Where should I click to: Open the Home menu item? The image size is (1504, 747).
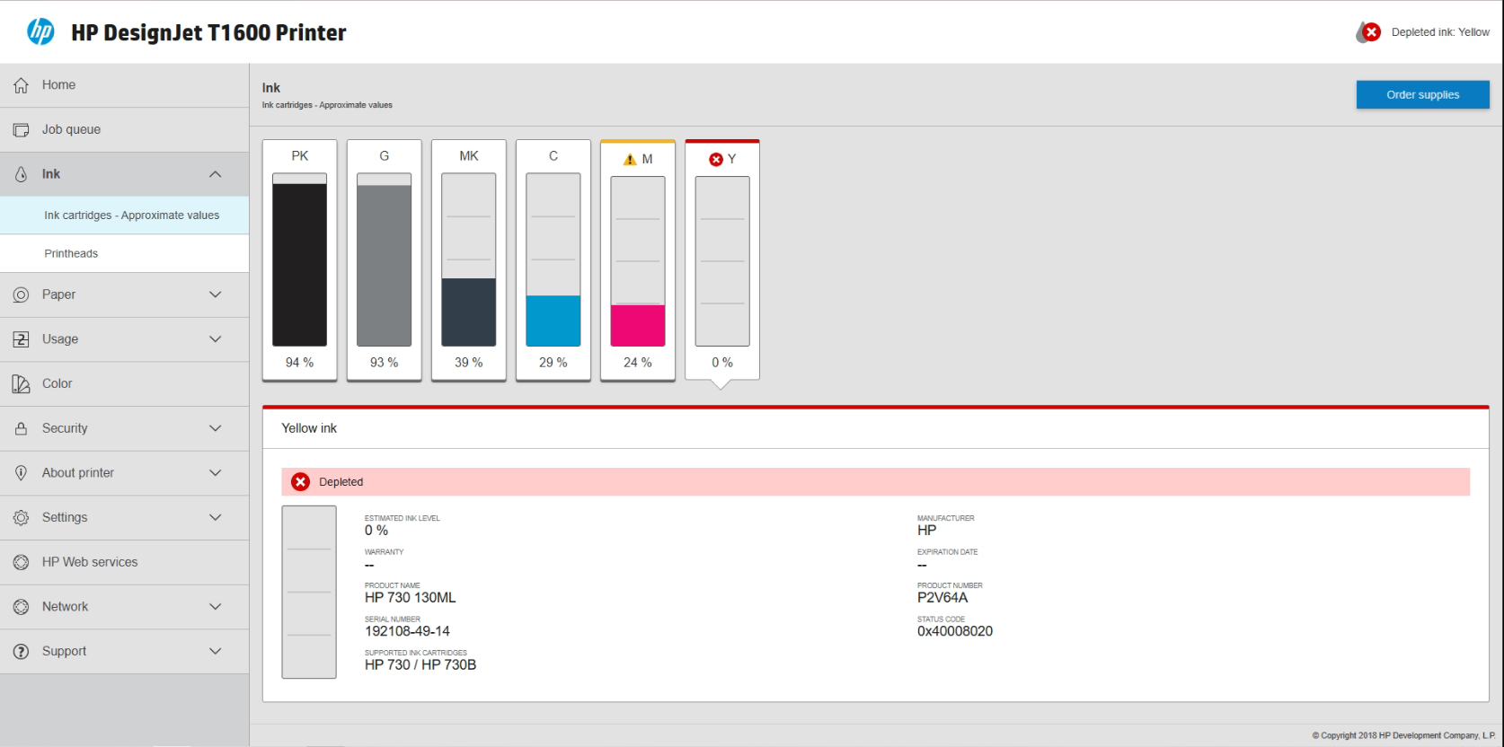click(x=124, y=85)
